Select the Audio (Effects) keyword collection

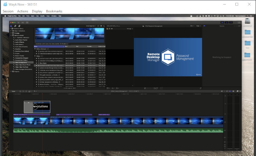pyautogui.click(x=20, y=42)
